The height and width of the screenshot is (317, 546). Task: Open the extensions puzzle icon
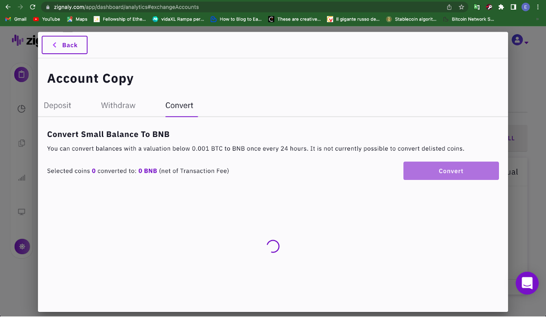[501, 7]
